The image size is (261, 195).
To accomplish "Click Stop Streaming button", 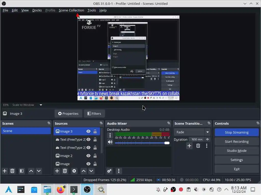I will click(237, 132).
